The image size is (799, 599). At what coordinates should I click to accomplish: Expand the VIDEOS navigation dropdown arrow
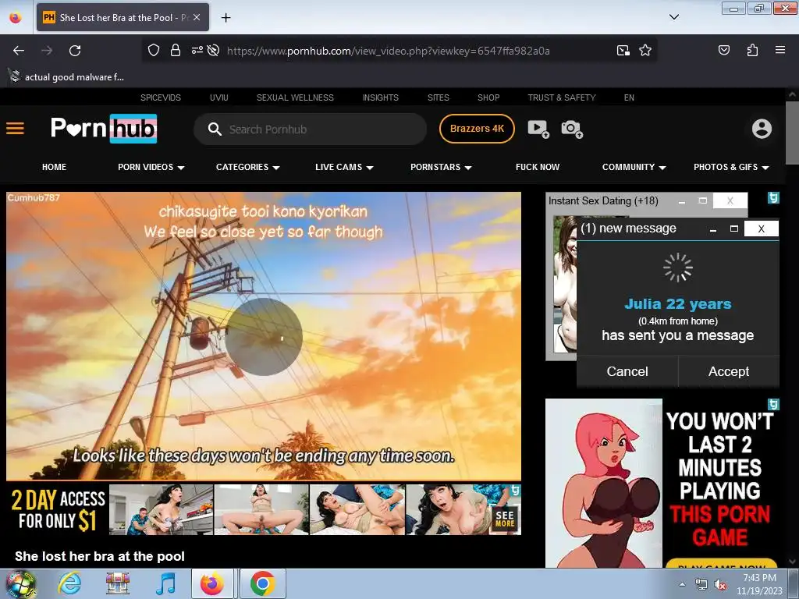181,168
